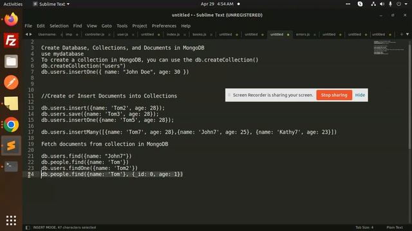
Task: Click unsaved dot on the imp tab
Action: point(77,35)
